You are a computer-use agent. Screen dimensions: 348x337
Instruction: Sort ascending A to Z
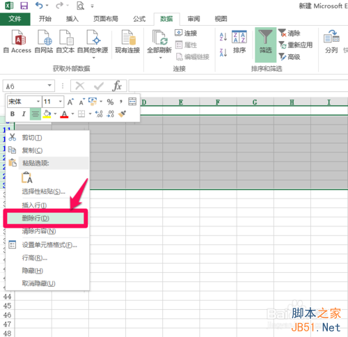(x=223, y=37)
